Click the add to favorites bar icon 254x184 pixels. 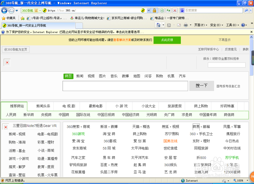(x=23, y=18)
